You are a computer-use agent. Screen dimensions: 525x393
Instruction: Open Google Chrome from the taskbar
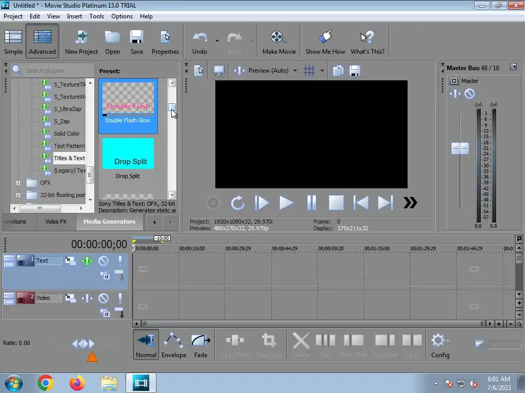click(46, 383)
